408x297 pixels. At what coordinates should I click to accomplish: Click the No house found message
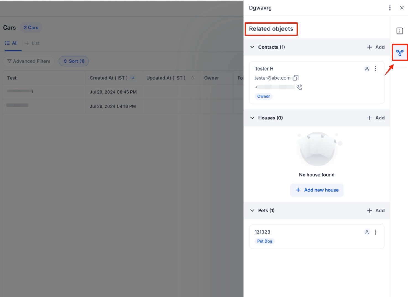(317, 175)
